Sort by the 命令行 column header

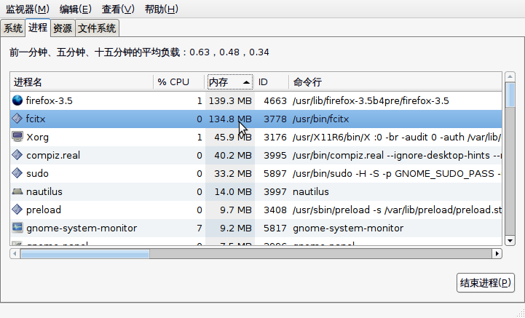coord(395,82)
